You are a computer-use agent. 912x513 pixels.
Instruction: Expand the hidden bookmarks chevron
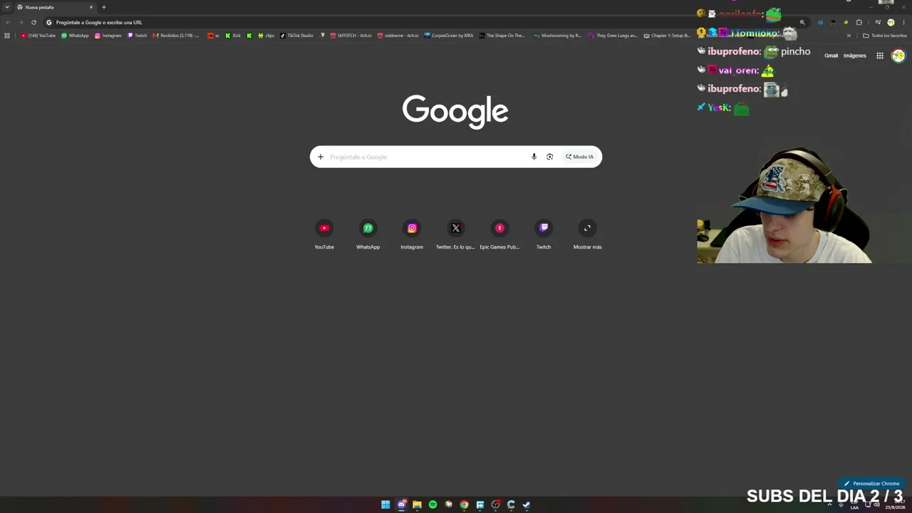(x=849, y=36)
